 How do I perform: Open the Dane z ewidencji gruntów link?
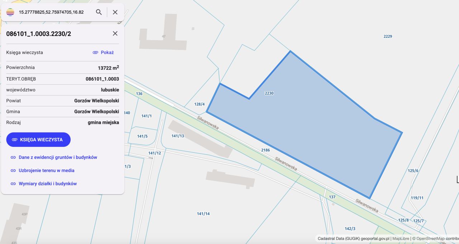(57, 157)
